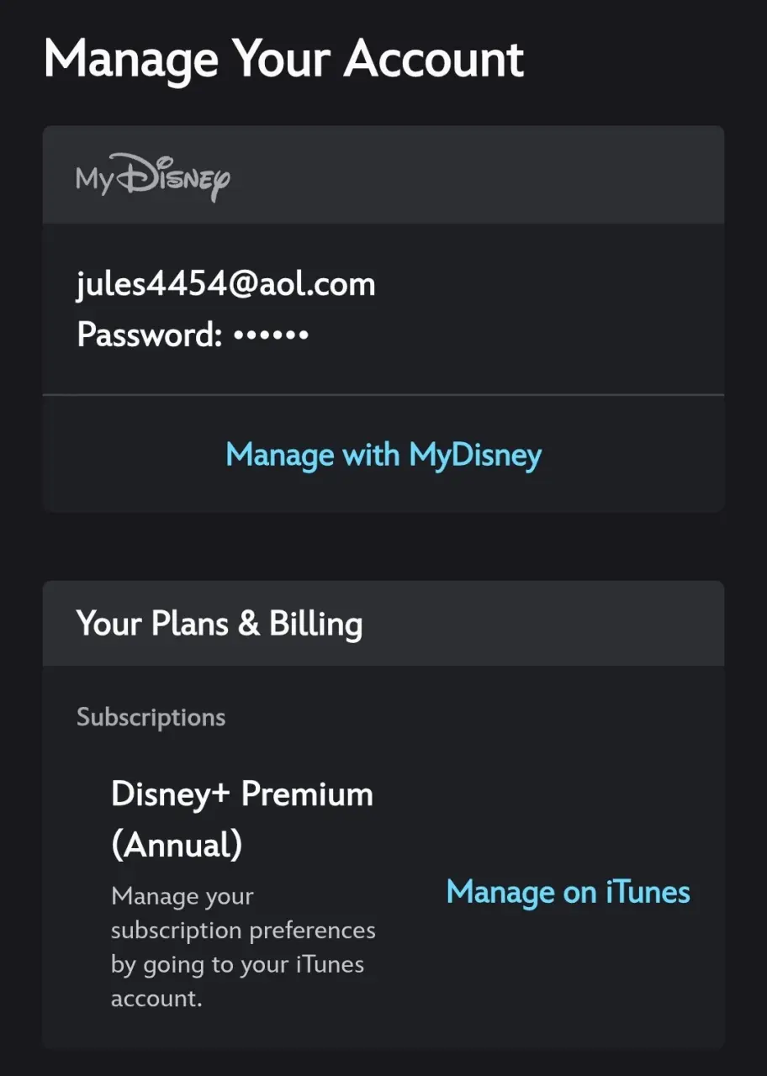
Task: Select the Your Plans & Billing header
Action: point(383,623)
